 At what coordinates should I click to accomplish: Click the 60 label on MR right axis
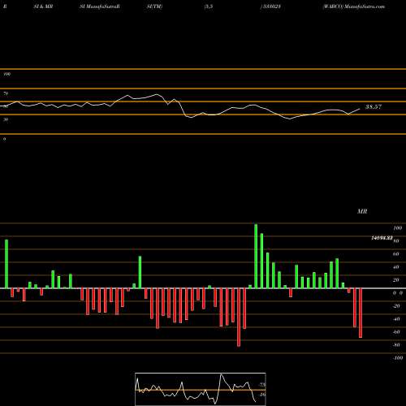[396, 254]
